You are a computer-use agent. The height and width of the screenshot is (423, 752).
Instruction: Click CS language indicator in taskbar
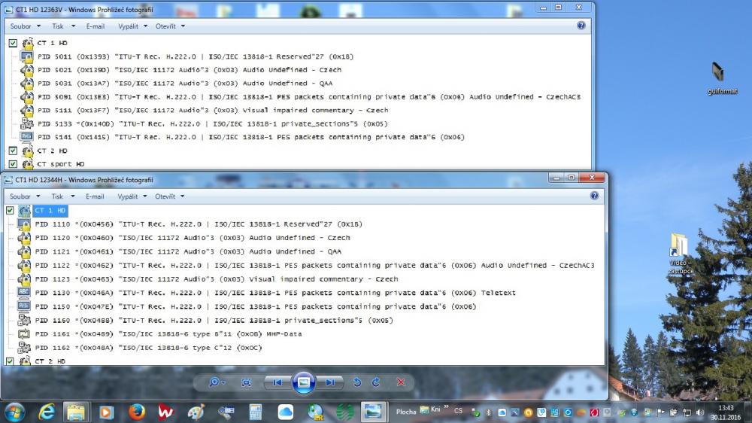pos(458,411)
